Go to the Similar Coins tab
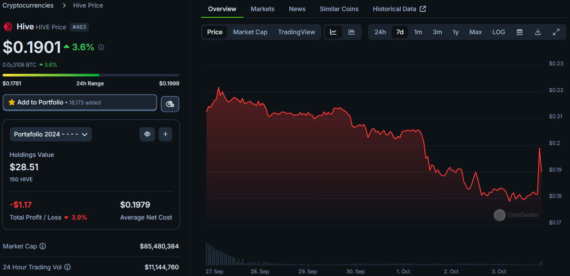This screenshot has height=276, width=570. click(x=339, y=9)
